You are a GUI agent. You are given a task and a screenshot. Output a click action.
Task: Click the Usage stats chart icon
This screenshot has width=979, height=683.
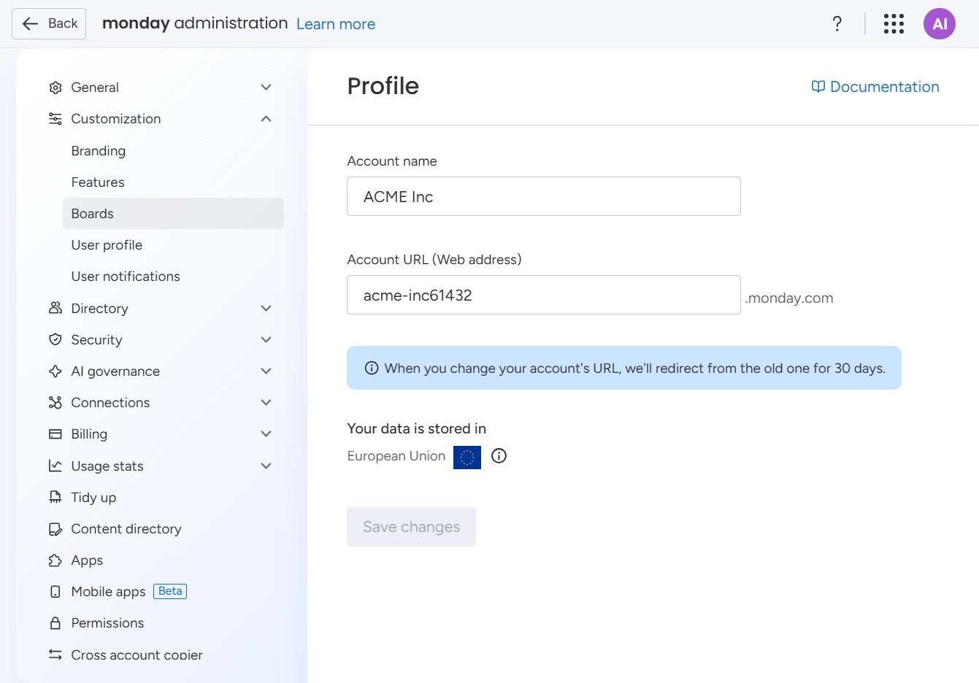pos(55,466)
